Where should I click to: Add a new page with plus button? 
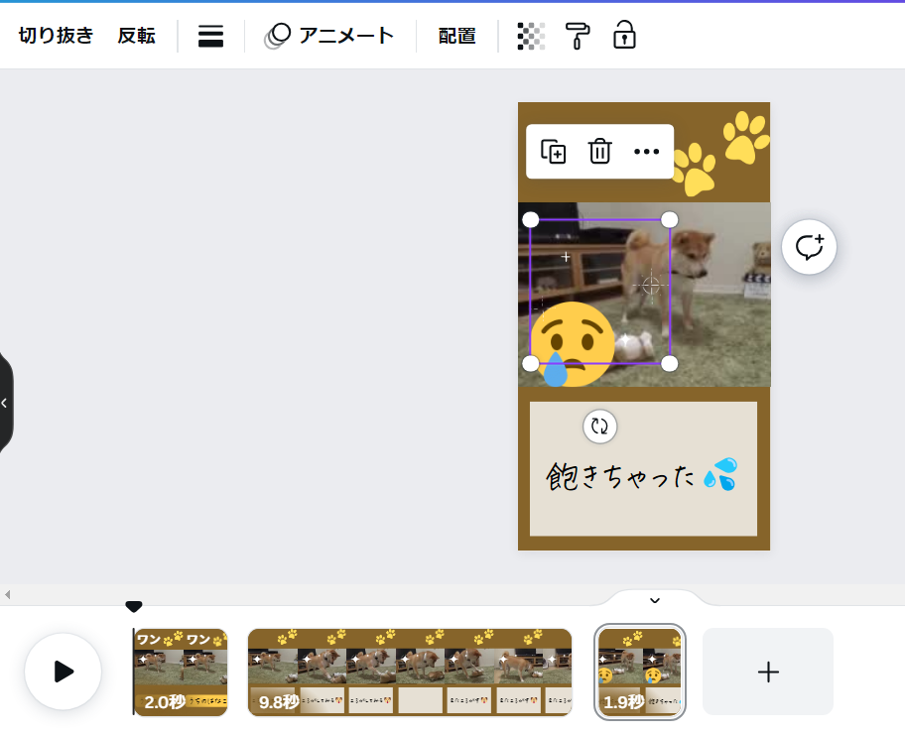click(x=767, y=672)
